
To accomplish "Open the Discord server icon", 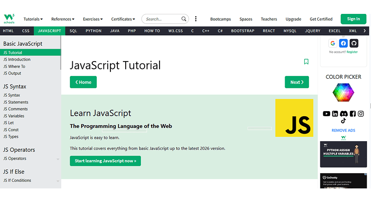I will click(344, 113).
